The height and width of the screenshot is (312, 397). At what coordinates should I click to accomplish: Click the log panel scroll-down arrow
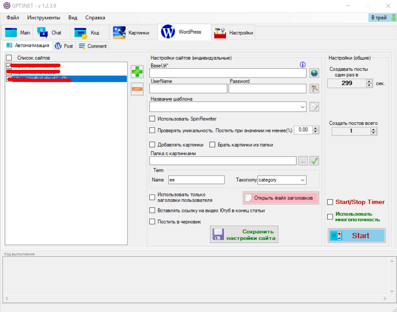(392, 291)
